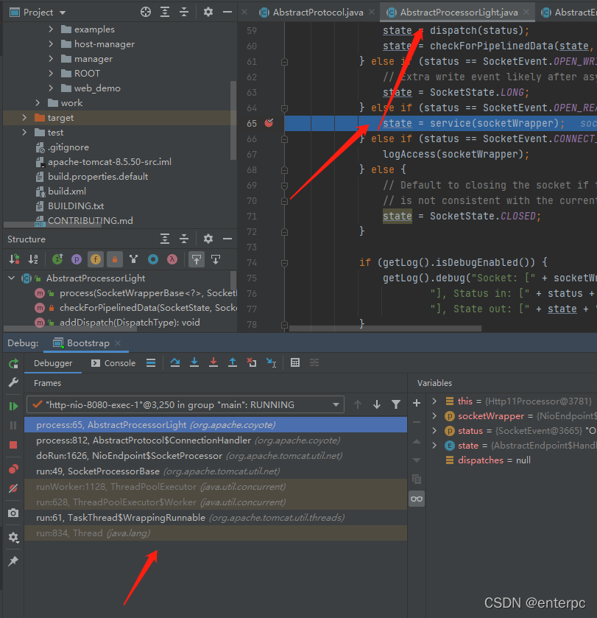597x618 pixels.
Task: Open the Debugger tab
Action: [53, 363]
